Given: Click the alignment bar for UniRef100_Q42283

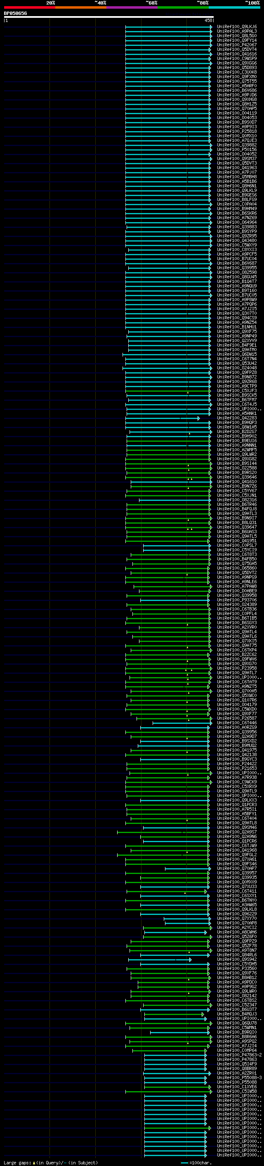Looking at the screenshot, I should [x=163, y=418].
